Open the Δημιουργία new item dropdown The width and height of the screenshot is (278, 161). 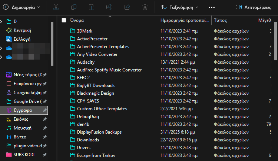point(21,7)
